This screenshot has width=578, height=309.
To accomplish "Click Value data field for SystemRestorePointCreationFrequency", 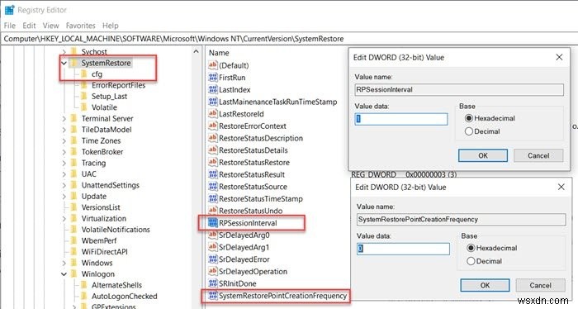I will [403, 249].
